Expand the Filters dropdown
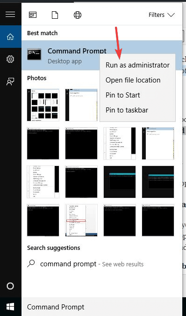 click(x=162, y=15)
